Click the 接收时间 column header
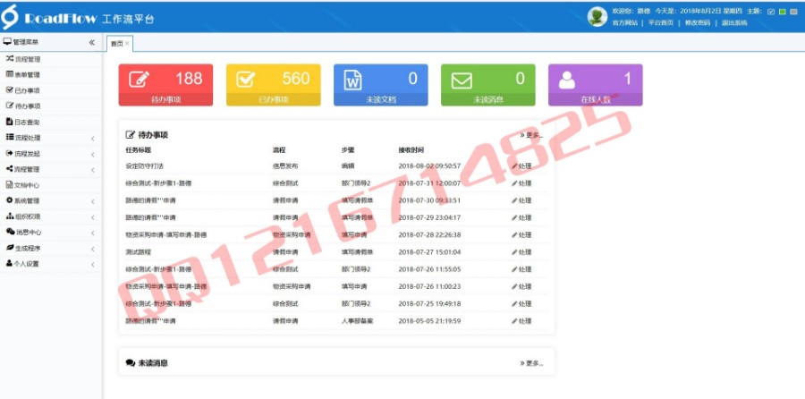 click(411, 150)
